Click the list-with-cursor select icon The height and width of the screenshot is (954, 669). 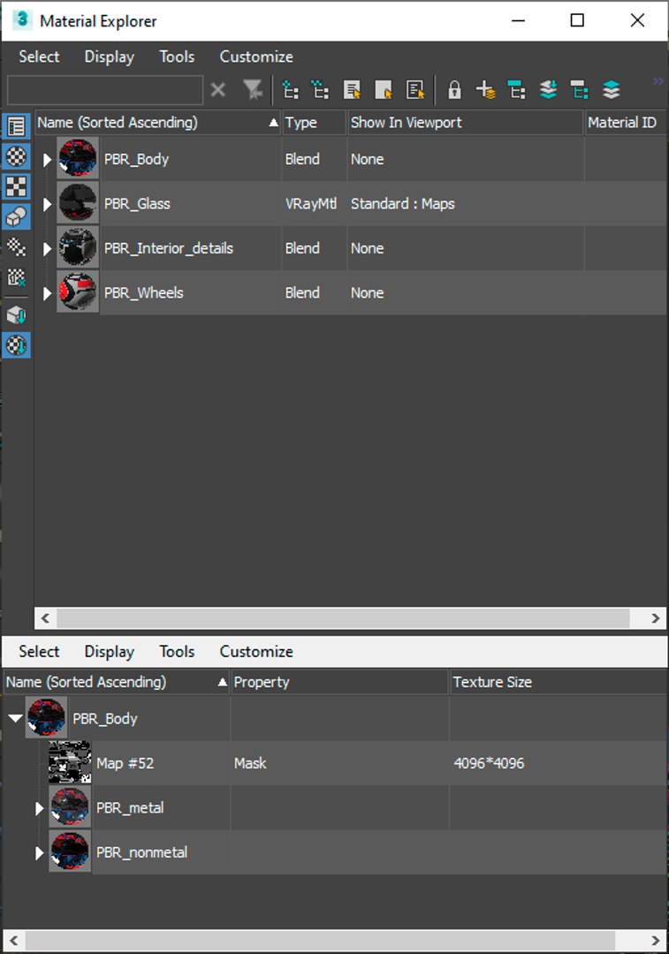[352, 90]
